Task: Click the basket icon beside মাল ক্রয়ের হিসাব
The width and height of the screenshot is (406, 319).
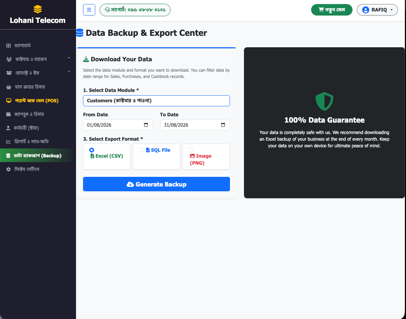Action: pos(8,87)
